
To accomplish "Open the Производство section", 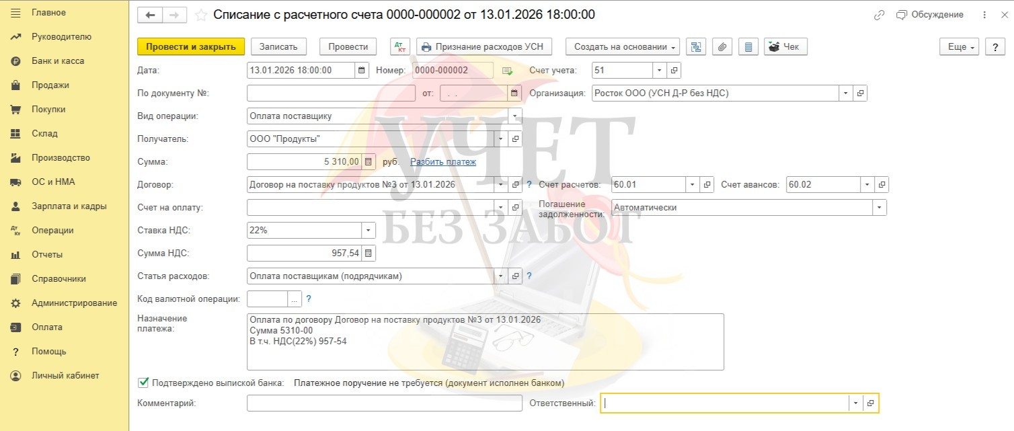I will tap(61, 158).
